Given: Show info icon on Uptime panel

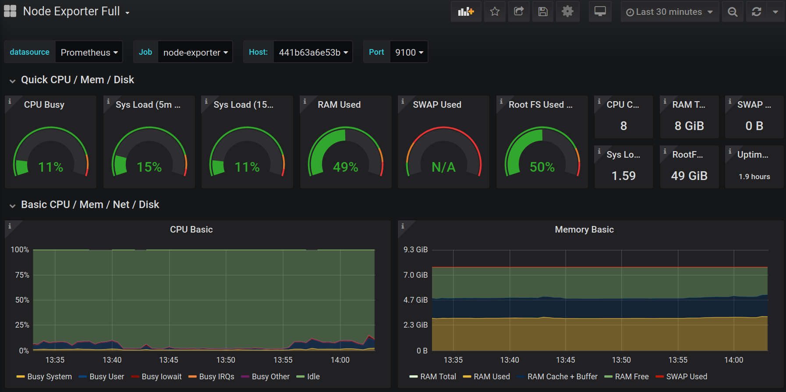Looking at the screenshot, I should click(730, 151).
